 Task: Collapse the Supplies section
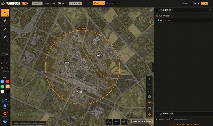pos(157,114)
